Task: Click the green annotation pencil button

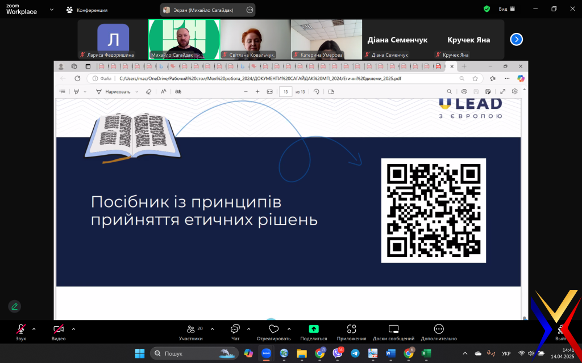Action: (14, 306)
